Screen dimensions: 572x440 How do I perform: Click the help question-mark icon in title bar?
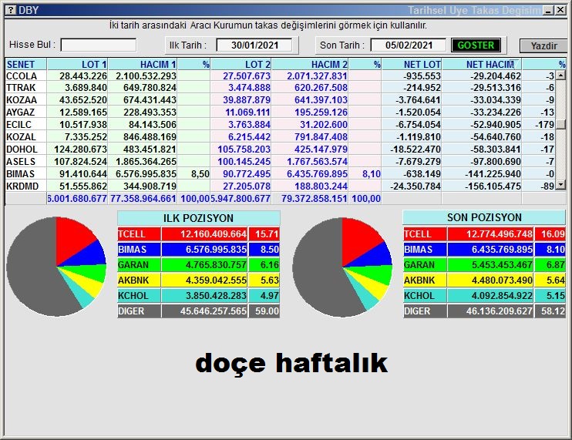click(11, 10)
